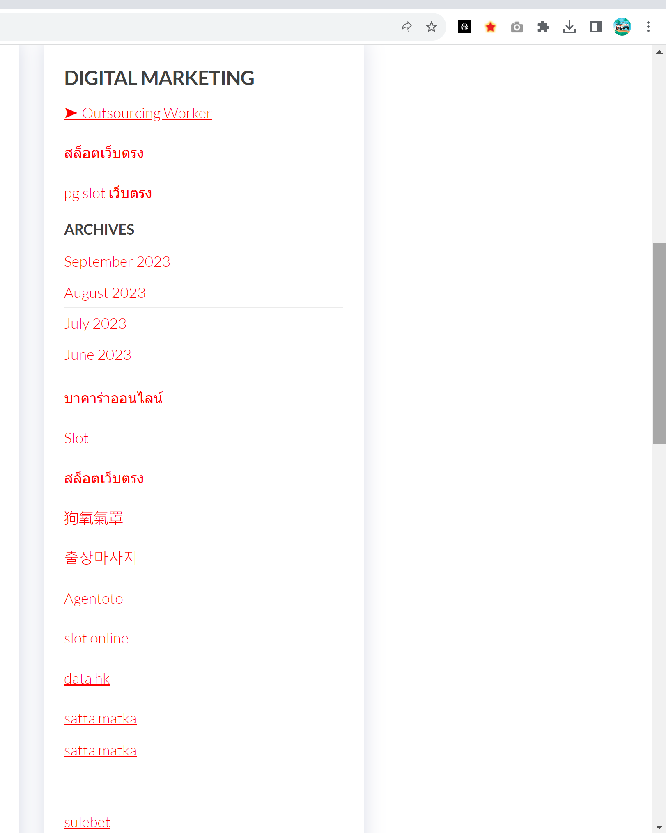
Task: Go to July 2023 archive
Action: (95, 324)
